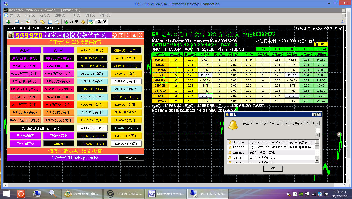This screenshot has height=199, width=352.
Task: Click the new chart toolbar icon
Action: [x=8, y=22]
